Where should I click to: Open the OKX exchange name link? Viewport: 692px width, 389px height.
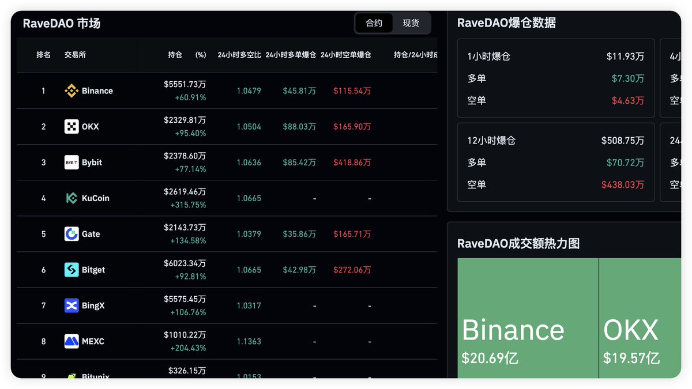[91, 126]
